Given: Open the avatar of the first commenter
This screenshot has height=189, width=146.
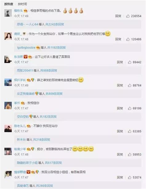Looking at the screenshot, I should [x=8, y=13].
